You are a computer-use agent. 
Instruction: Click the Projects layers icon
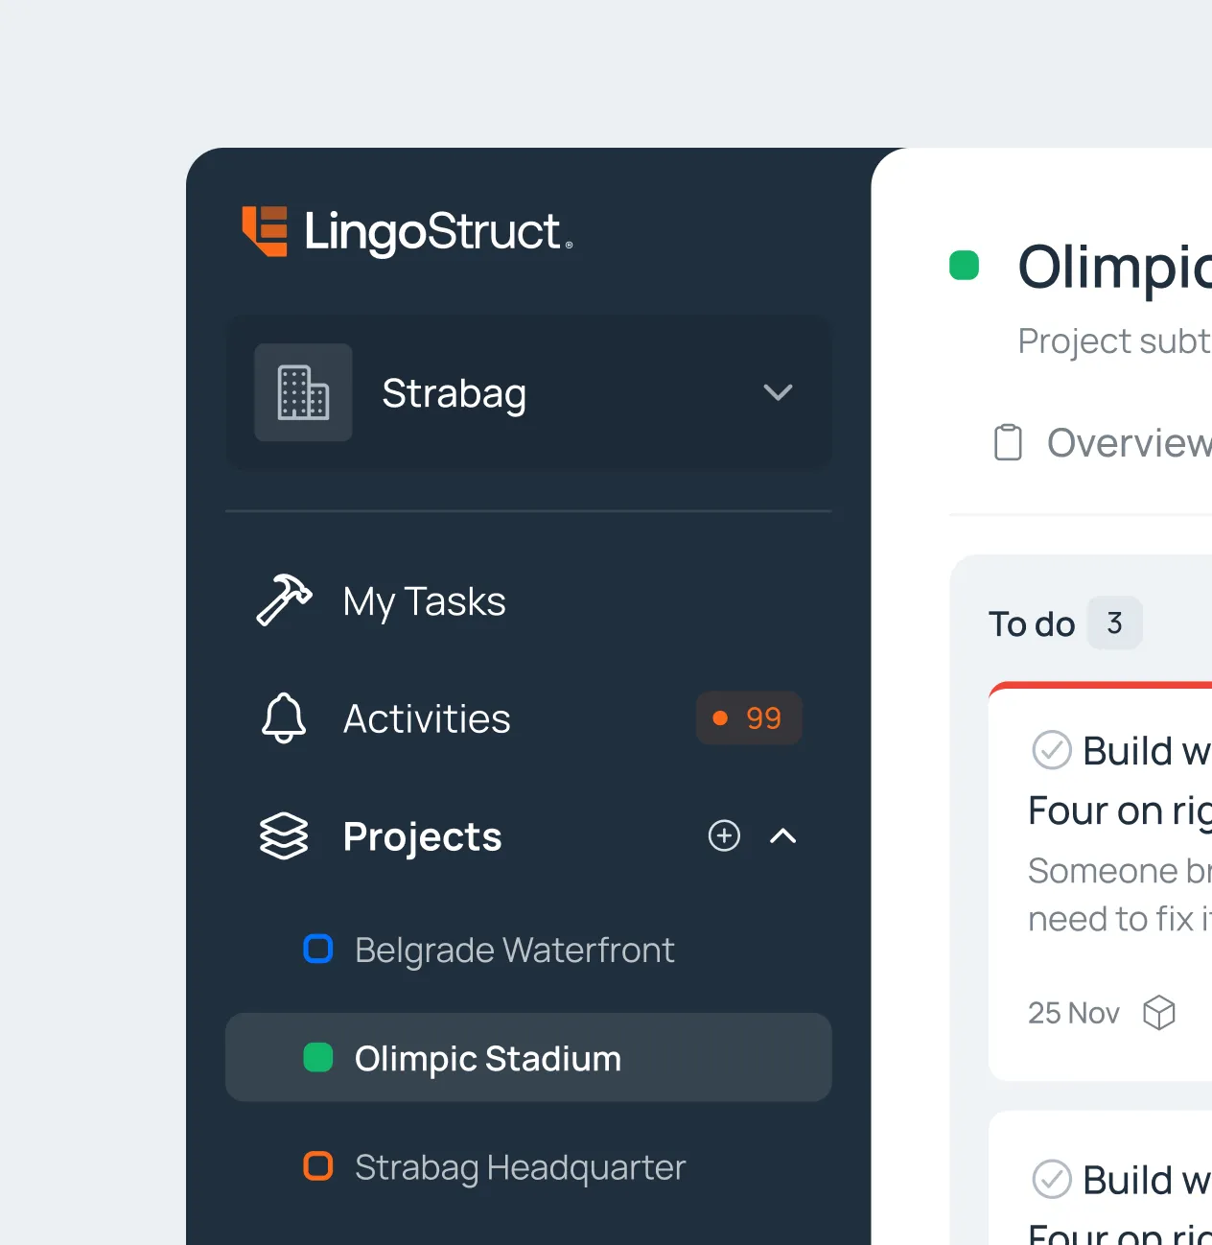click(284, 835)
